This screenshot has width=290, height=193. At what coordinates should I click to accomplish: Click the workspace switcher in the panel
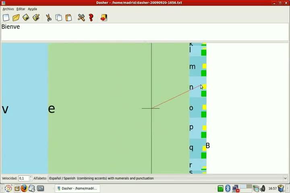pos(246,189)
